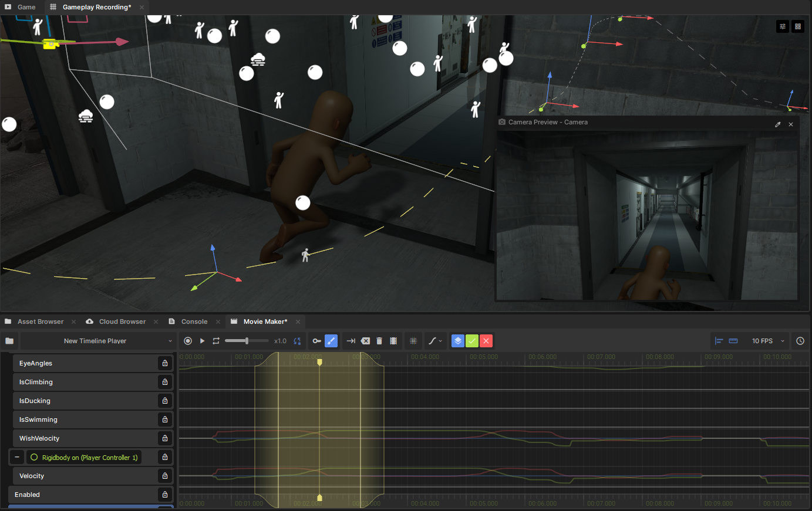812x511 pixels.
Task: Select the WishVelocity track label
Action: click(x=39, y=438)
